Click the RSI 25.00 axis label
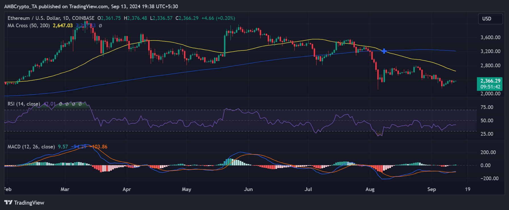This screenshot has height=210, width=509. 487,134
